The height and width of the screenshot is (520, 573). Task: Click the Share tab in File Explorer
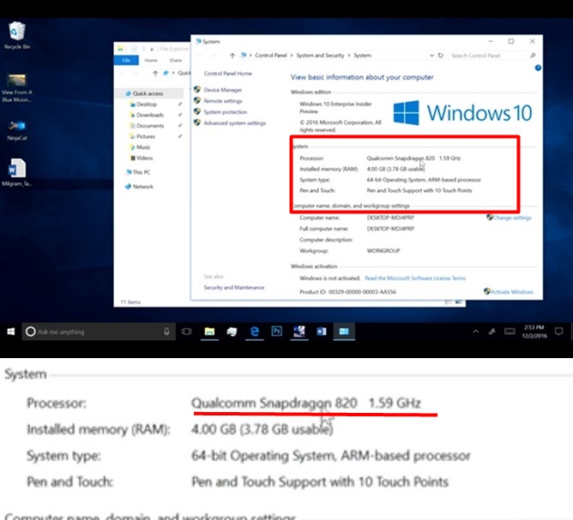[x=175, y=60]
